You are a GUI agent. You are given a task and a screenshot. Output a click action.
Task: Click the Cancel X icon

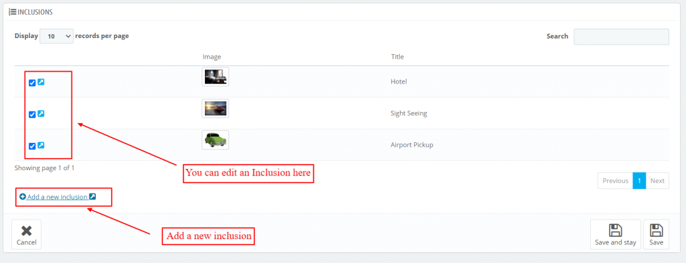point(26,231)
